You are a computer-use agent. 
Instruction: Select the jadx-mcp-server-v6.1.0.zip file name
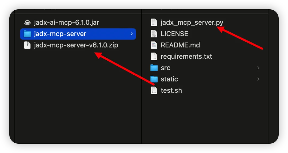76,45
